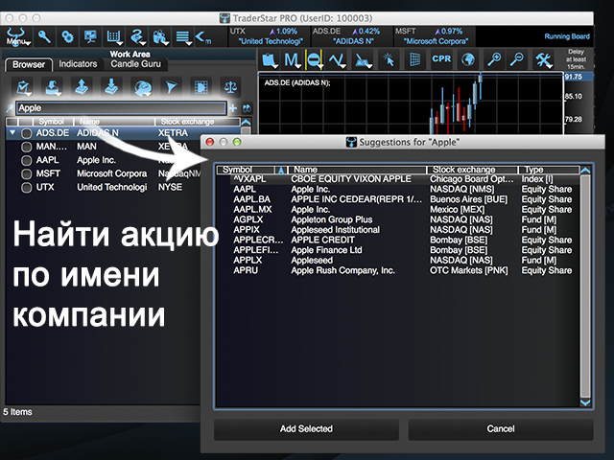Open the shopping bags dropdown icon
Viewport: 614px width, 460px height.
[x=160, y=36]
